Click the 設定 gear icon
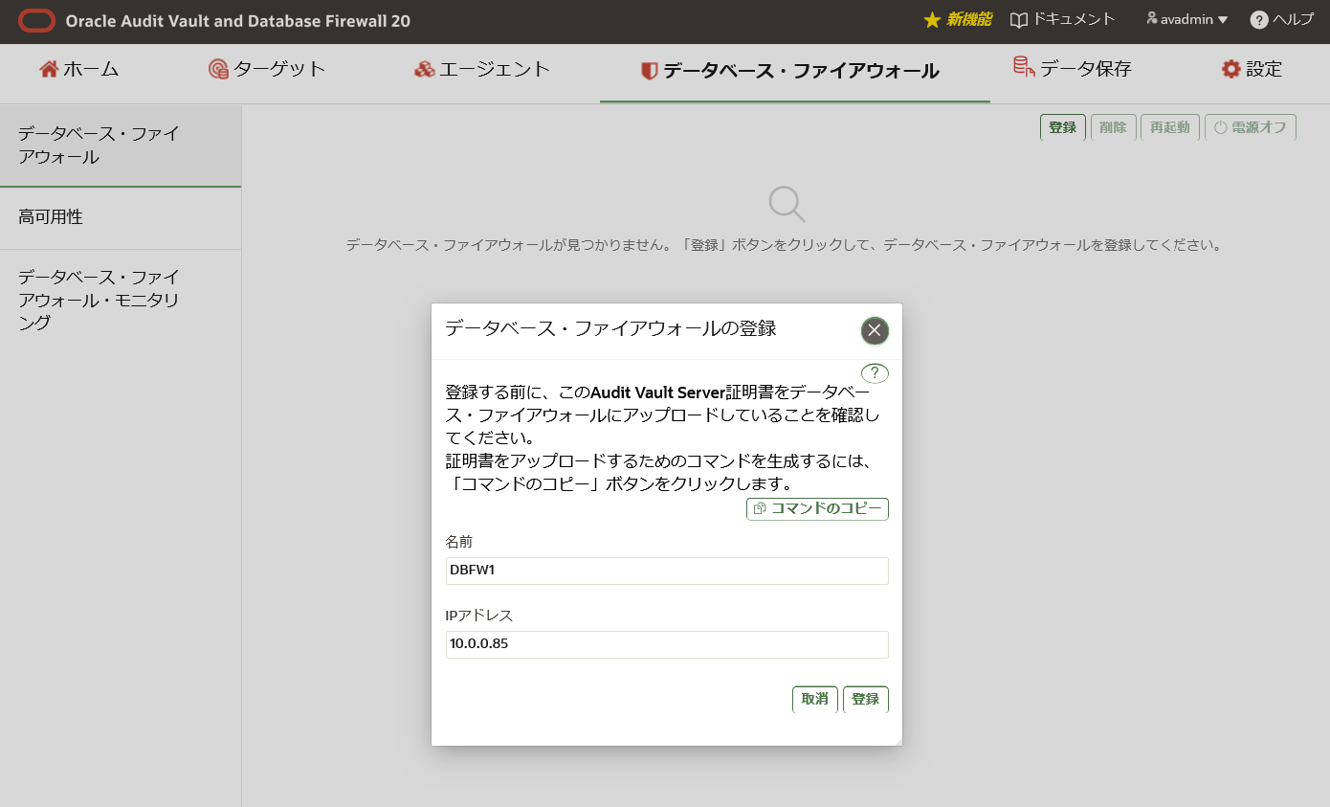 [x=1230, y=69]
